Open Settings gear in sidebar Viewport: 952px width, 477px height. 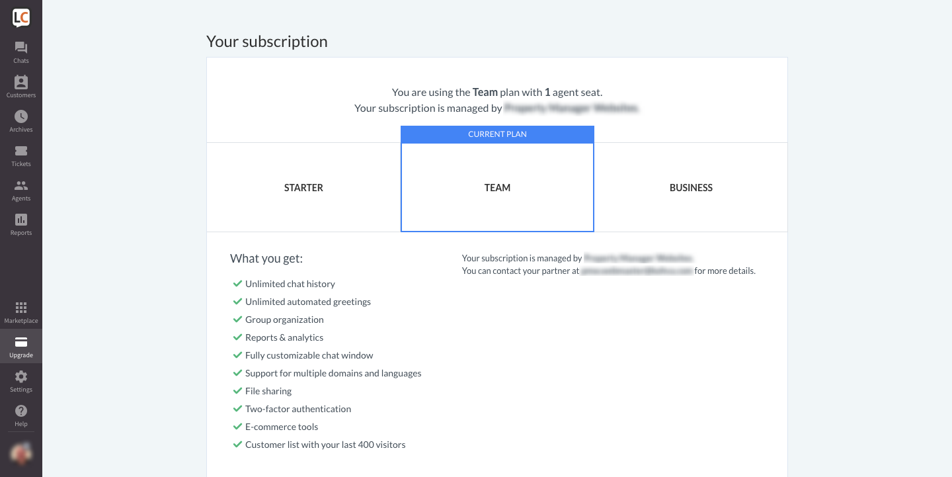click(x=21, y=376)
